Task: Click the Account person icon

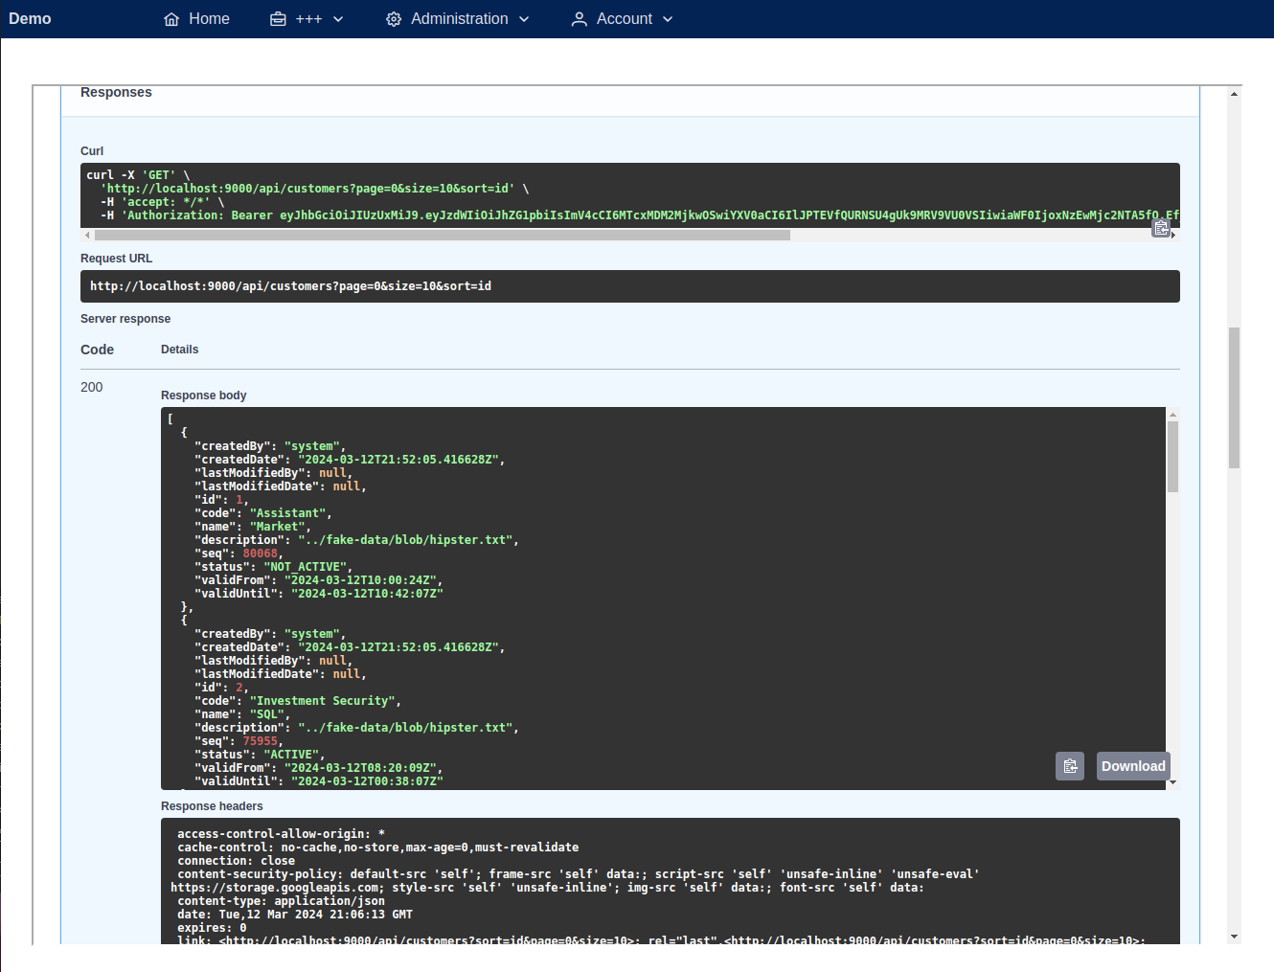Action: click(579, 18)
